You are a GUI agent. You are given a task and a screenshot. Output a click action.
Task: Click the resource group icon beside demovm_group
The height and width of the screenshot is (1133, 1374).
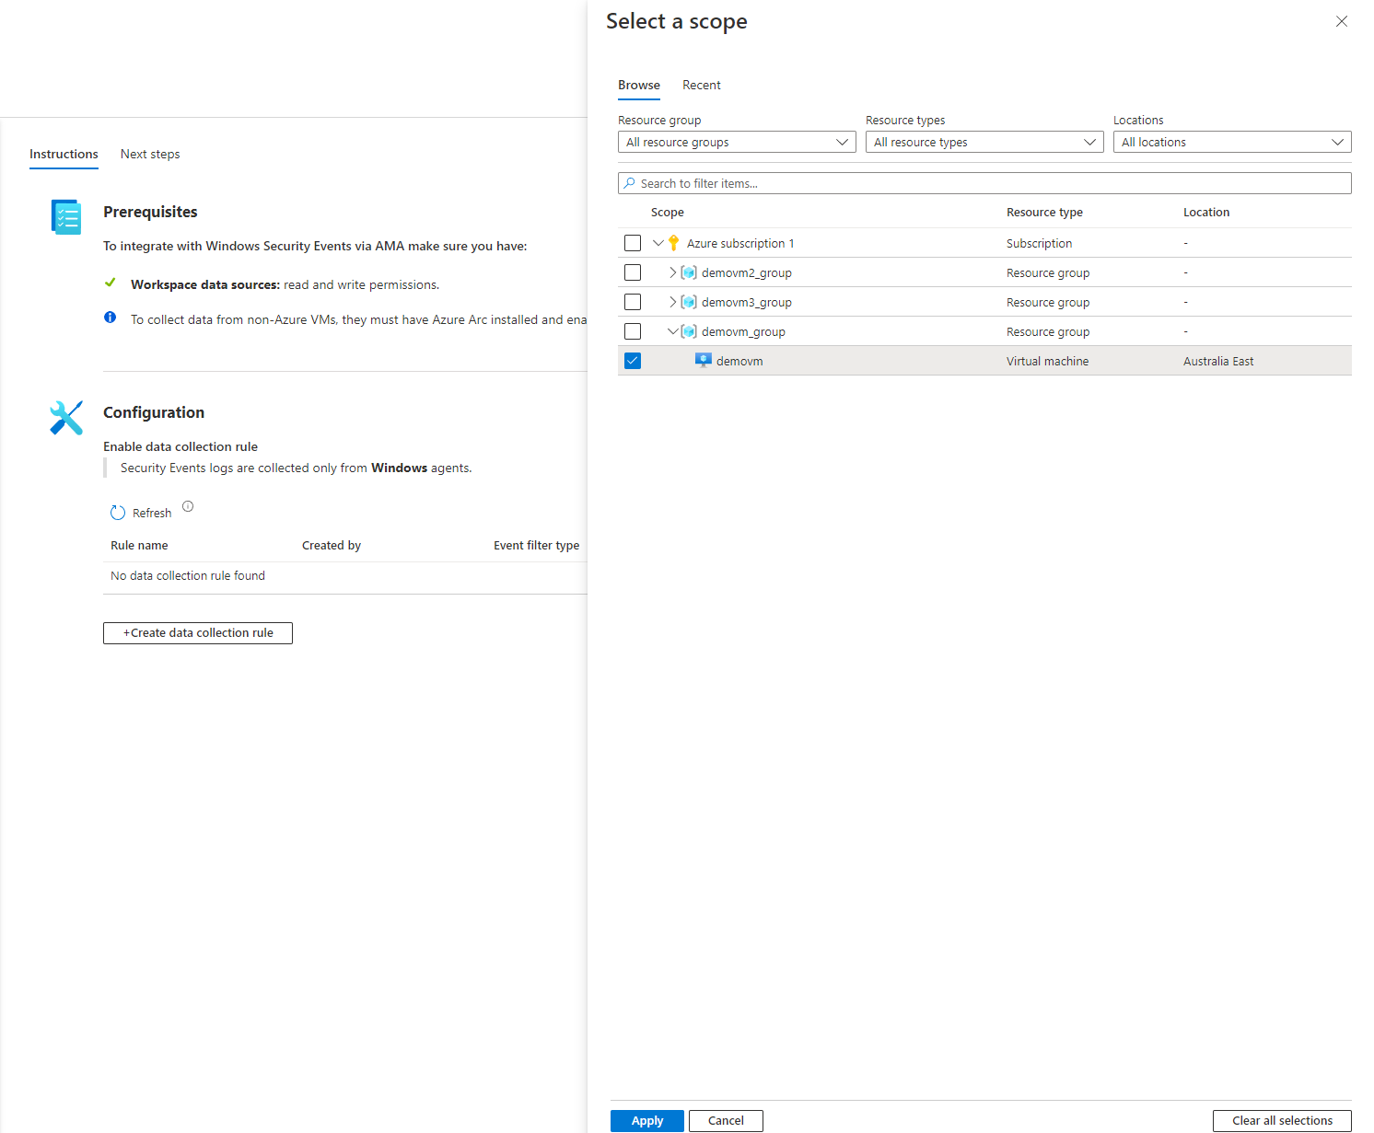[x=688, y=330]
